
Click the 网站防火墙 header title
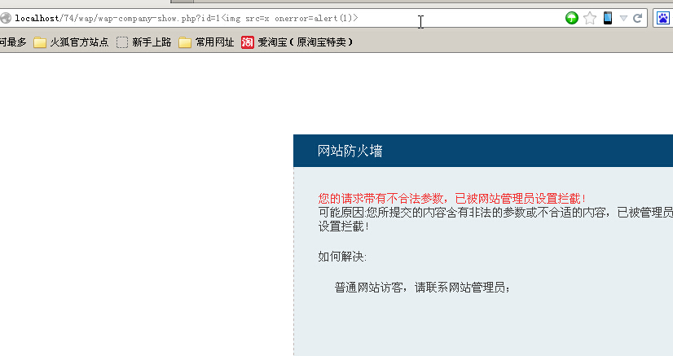[x=350, y=151]
